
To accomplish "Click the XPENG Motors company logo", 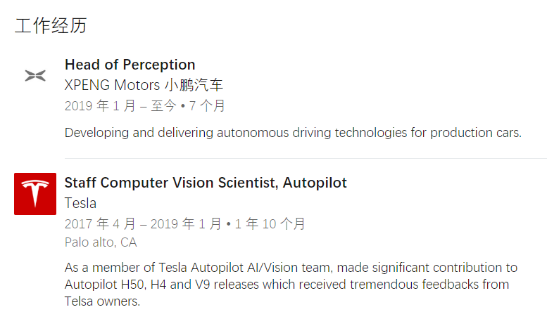I will pos(35,76).
